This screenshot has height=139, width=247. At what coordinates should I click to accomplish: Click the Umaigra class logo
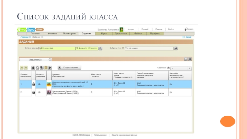coord(31,29)
